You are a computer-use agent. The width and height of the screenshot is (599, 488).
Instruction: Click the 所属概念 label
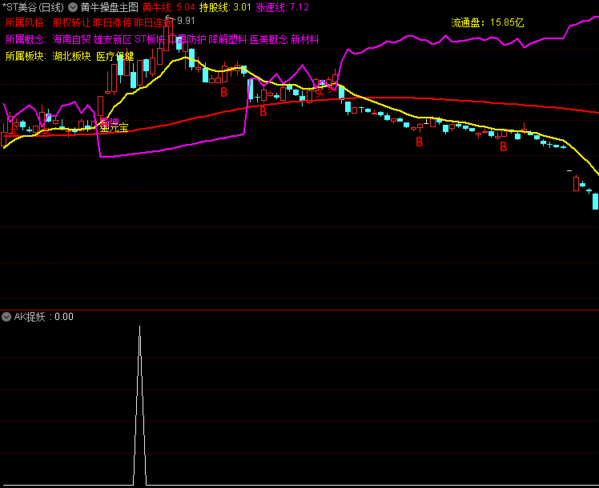click(25, 39)
